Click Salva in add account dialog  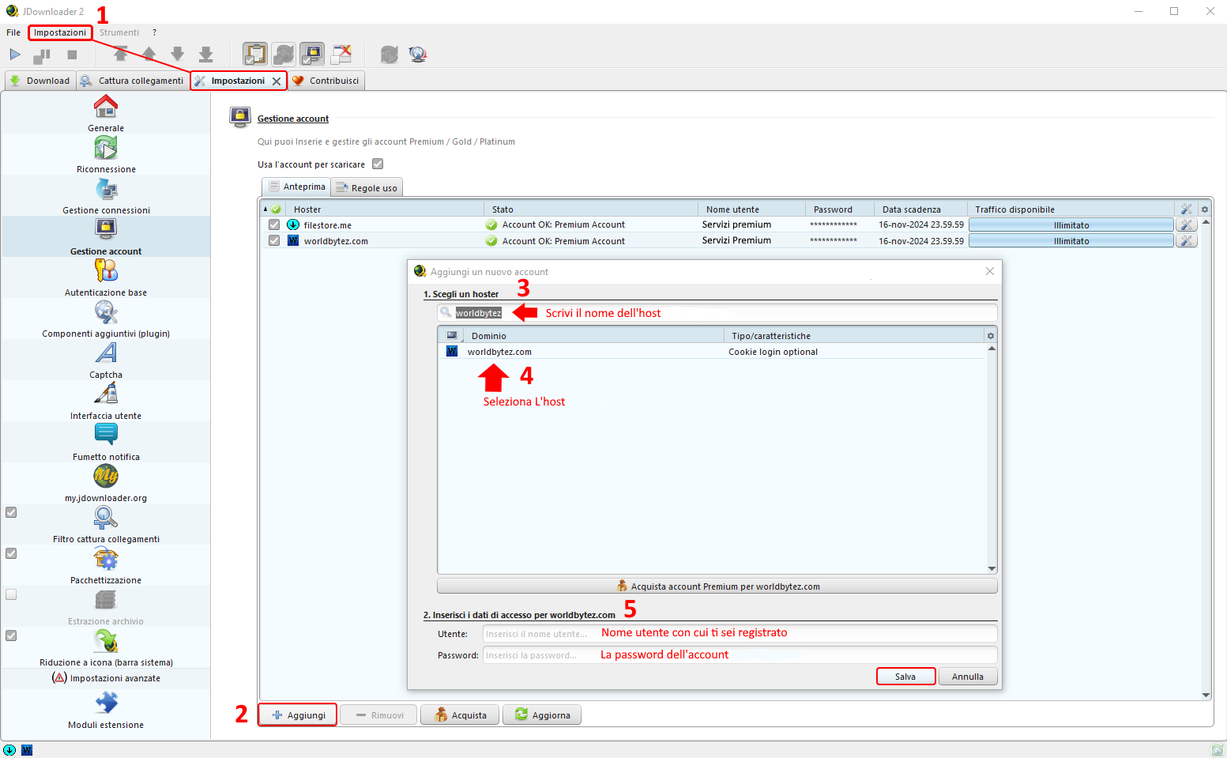905,677
